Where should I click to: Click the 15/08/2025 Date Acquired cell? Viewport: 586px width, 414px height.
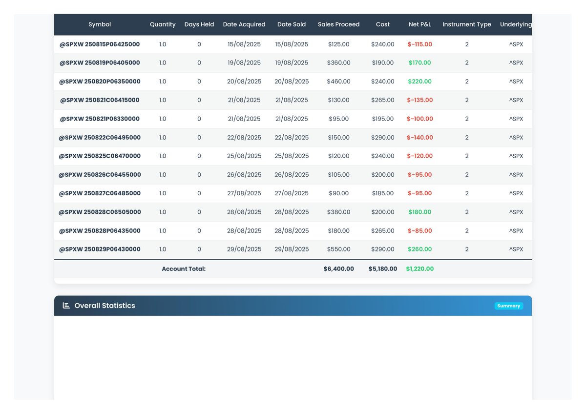point(244,44)
